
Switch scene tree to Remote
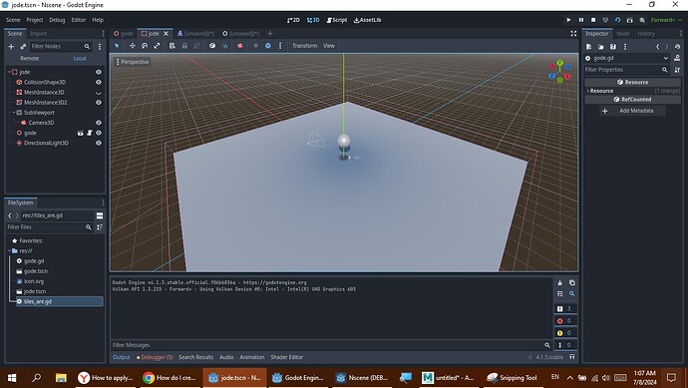(x=29, y=59)
